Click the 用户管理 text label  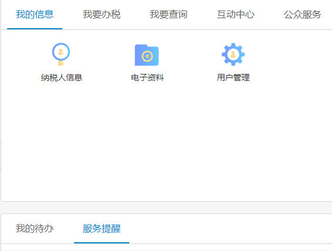point(233,77)
